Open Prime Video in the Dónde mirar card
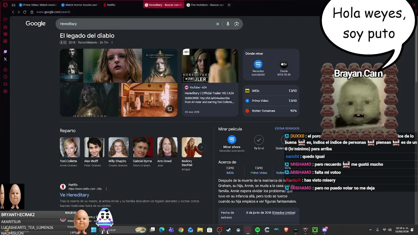 [x=258, y=68]
